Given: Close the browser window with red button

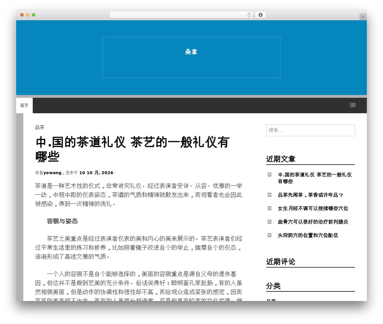Looking at the screenshot, I should click(x=22, y=15).
